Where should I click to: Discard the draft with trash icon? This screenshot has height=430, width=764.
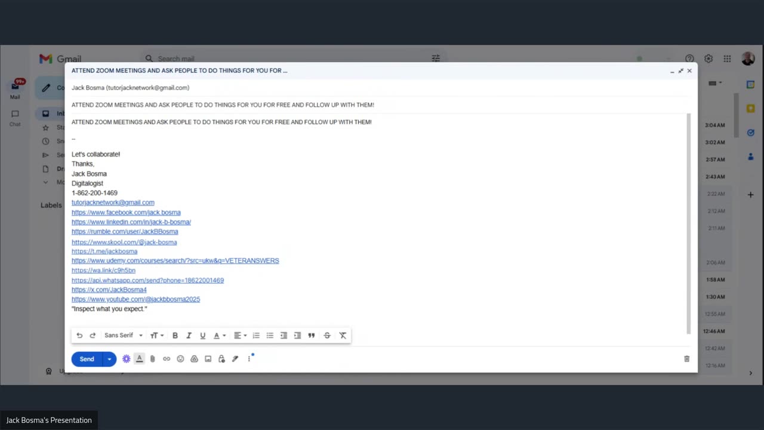[x=686, y=359]
